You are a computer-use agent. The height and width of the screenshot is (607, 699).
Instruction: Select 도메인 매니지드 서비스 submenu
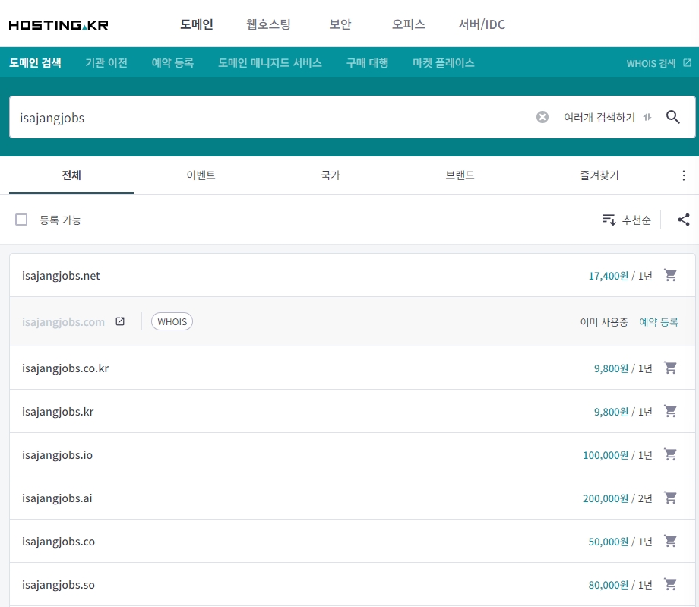(x=270, y=63)
